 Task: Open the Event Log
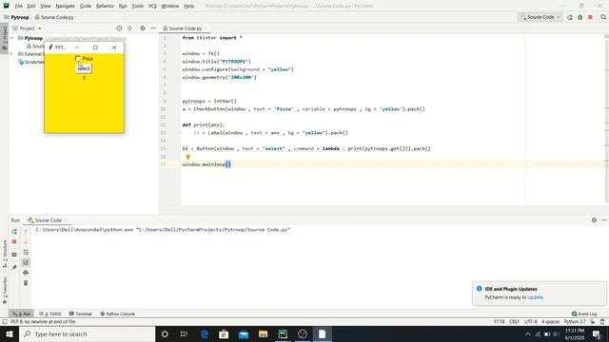point(584,313)
